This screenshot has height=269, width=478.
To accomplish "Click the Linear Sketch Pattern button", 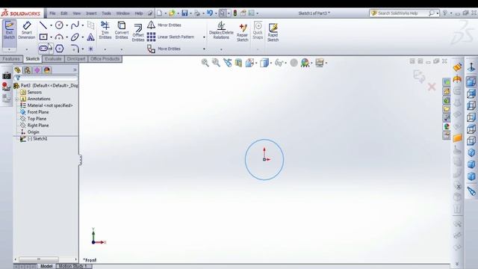I will coord(171,37).
